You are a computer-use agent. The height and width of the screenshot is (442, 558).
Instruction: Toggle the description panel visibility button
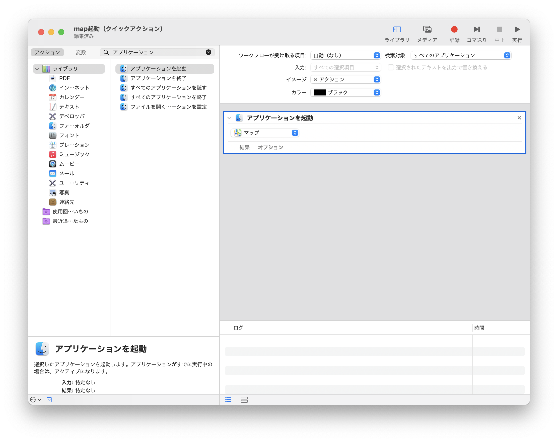[x=49, y=400]
